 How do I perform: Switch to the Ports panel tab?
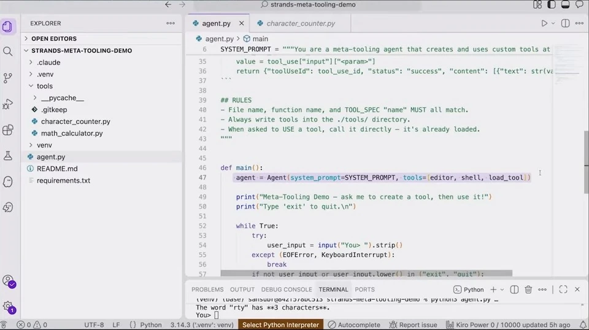point(364,290)
